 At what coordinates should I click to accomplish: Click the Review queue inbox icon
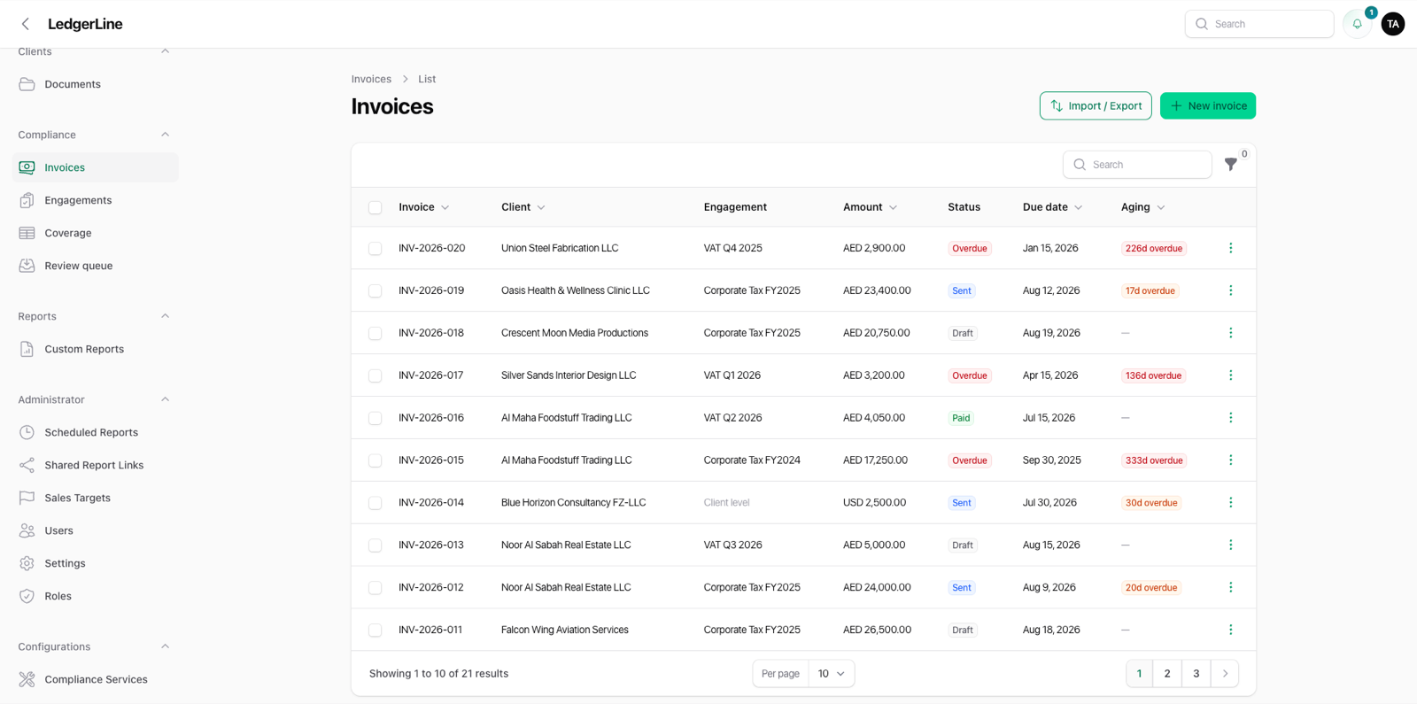point(27,266)
